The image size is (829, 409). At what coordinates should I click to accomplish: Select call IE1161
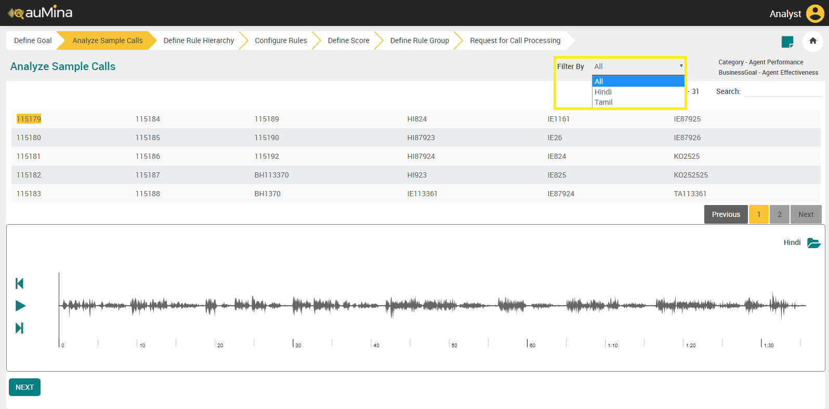[558, 119]
